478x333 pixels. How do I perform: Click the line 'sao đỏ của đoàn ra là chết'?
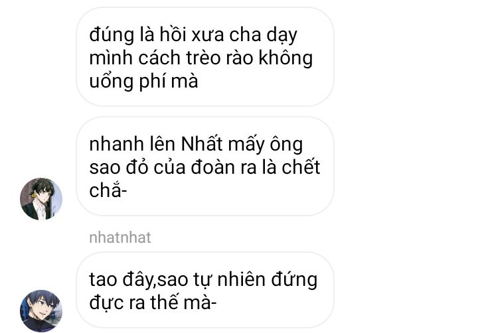(204, 167)
